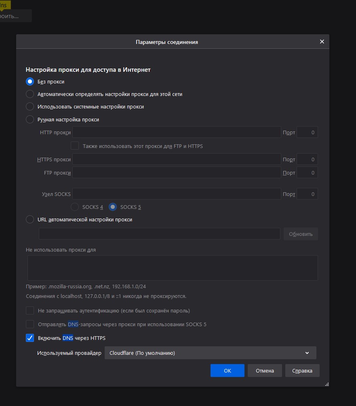
Task: Click the heading 'Настройка прокси для доступа в Интернет'
Action: pyautogui.click(x=88, y=70)
